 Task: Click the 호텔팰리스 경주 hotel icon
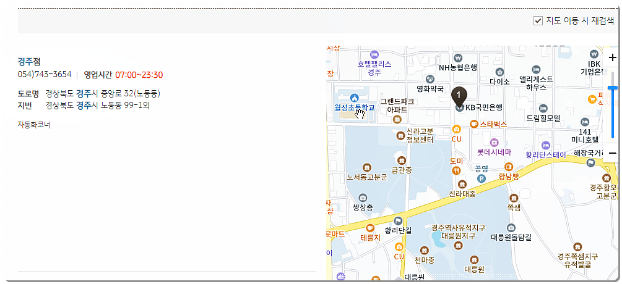click(374, 54)
